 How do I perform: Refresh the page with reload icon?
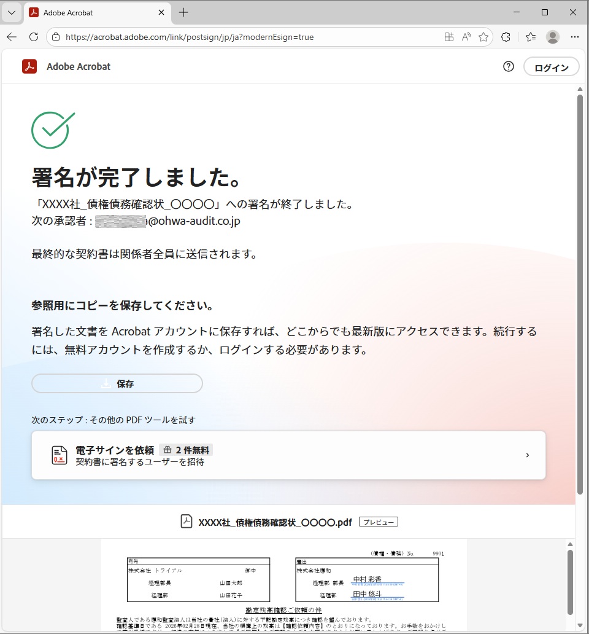coord(34,37)
